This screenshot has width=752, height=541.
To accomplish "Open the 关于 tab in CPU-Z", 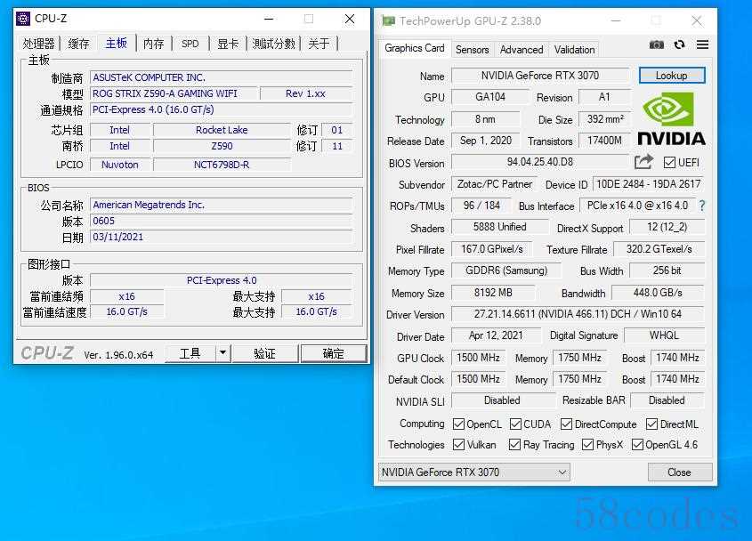I will point(319,44).
